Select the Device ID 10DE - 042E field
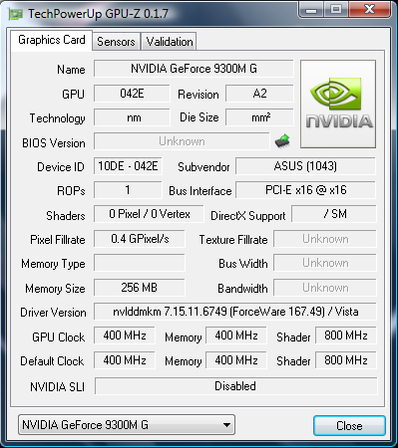This screenshot has width=398, height=448. point(128,166)
